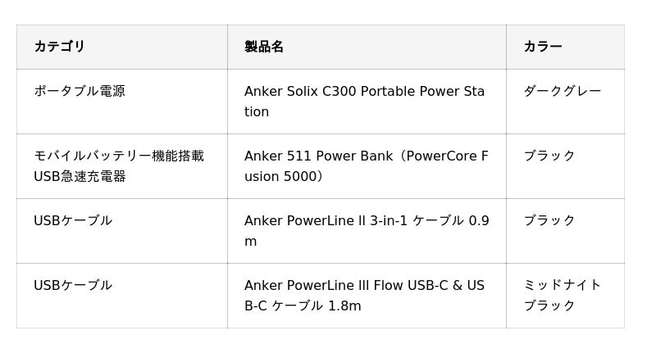The height and width of the screenshot is (353, 656).
Task: Select ブラック under ミッドナイト in last row
Action: (x=549, y=305)
